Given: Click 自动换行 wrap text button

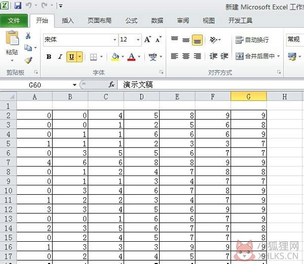Looking at the screenshot, I should tap(252, 40).
